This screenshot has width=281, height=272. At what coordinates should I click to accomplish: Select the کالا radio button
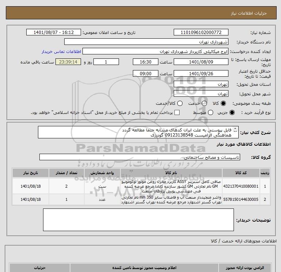coord(223,103)
